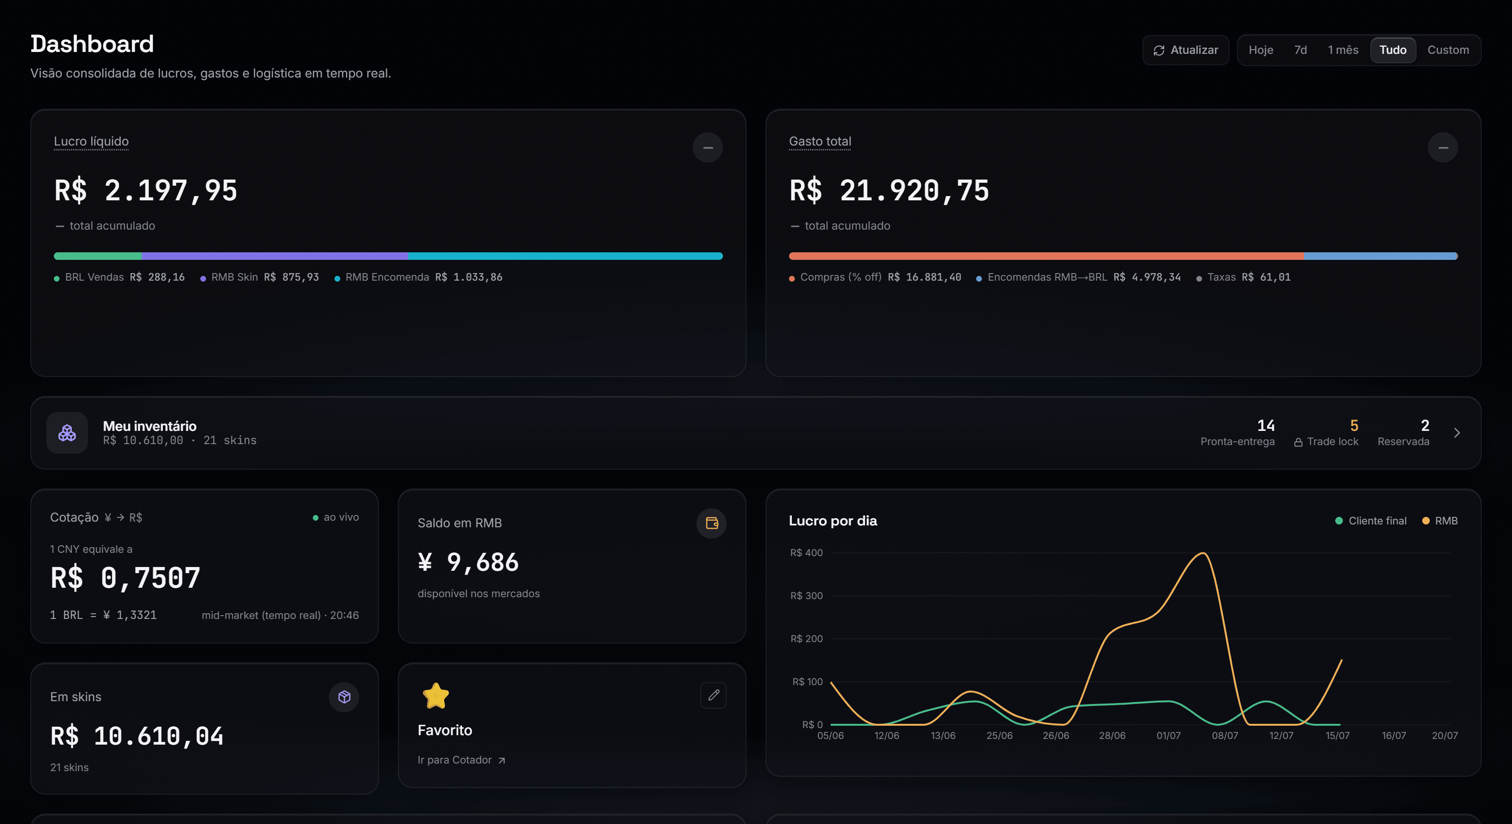The image size is (1512, 824).
Task: Click the Atualizar button label
Action: 1194,51
